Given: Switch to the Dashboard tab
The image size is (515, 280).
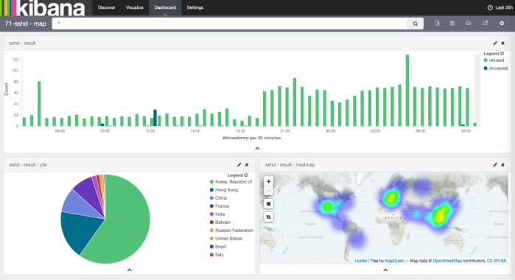Looking at the screenshot, I should tap(165, 7).
